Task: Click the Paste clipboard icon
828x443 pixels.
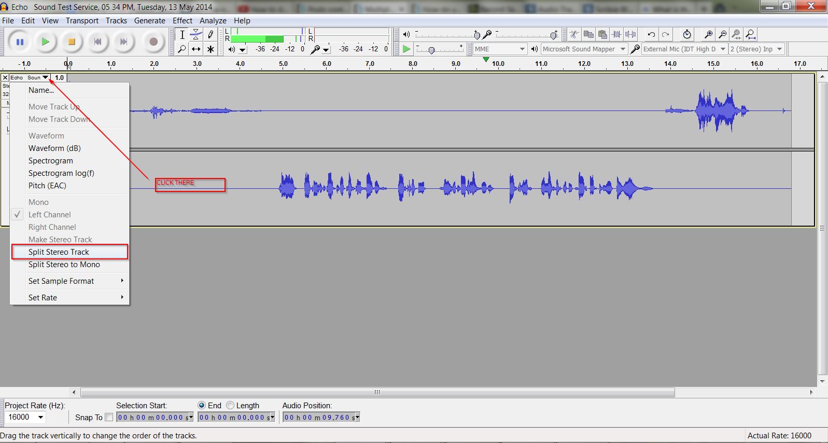Action: [x=602, y=35]
